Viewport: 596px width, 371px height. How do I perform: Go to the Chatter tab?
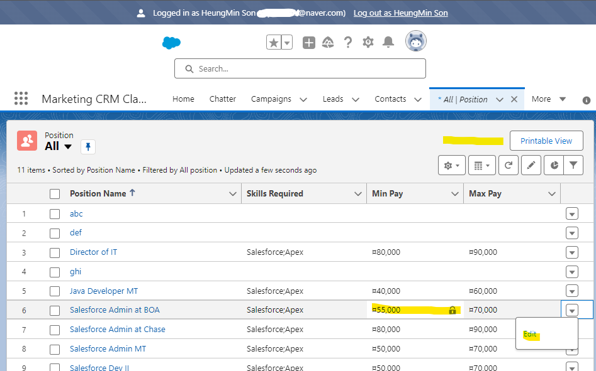coord(223,99)
